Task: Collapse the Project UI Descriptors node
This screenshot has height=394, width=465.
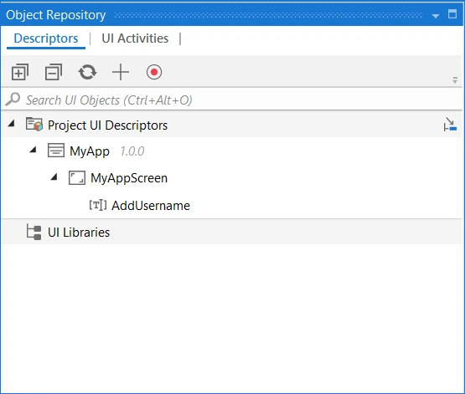Action: tap(12, 123)
